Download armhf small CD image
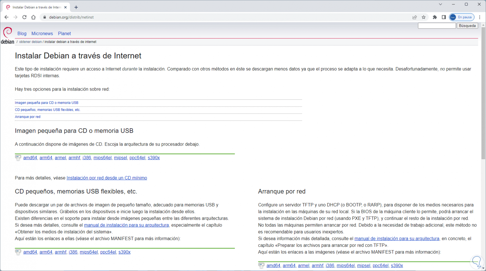The height and width of the screenshot is (271, 486). click(x=74, y=158)
